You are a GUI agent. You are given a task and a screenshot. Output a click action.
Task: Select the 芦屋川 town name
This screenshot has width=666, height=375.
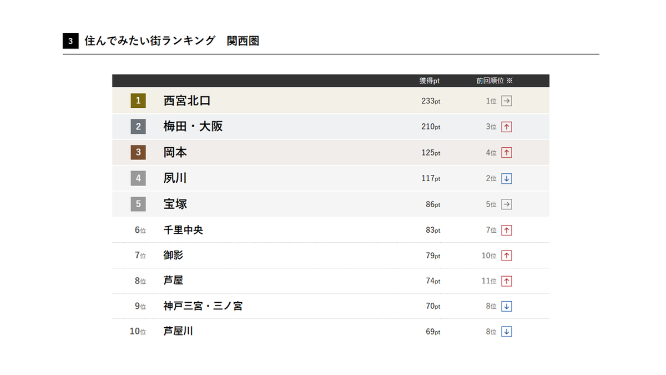[178, 332]
